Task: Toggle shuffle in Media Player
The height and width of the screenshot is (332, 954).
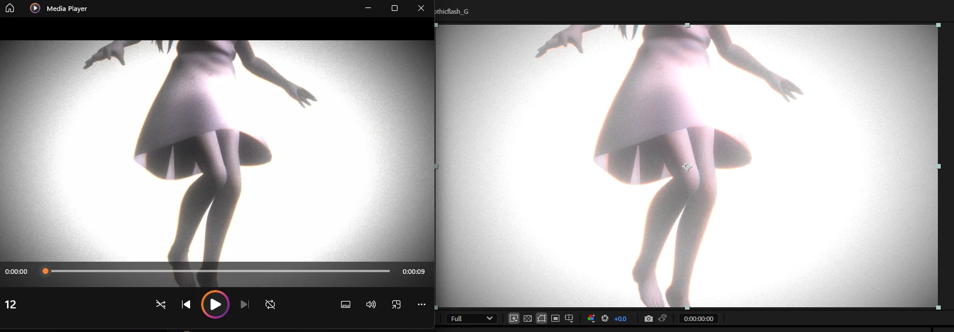Action: click(x=161, y=304)
